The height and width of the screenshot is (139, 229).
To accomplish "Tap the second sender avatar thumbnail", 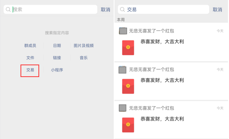I will [122, 70].
